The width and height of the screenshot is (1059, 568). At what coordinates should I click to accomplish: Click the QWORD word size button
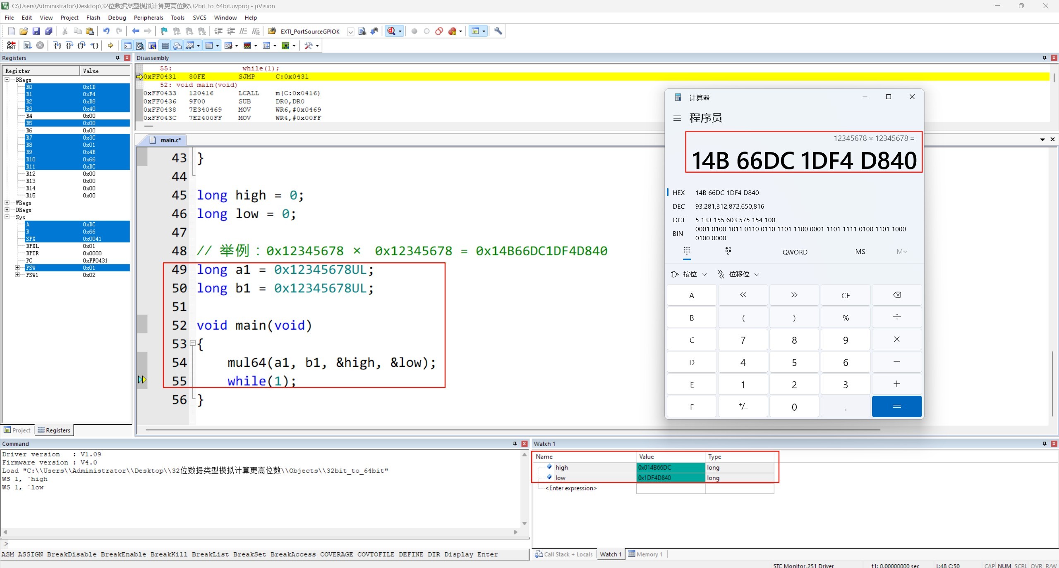pos(795,252)
